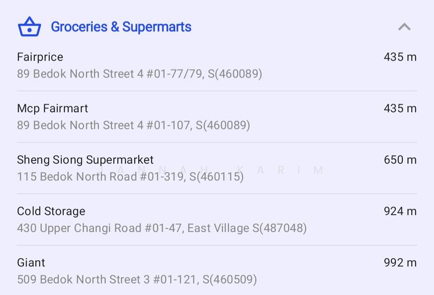Click the 924 m distance label
The width and height of the screenshot is (434, 295).
pyautogui.click(x=400, y=211)
